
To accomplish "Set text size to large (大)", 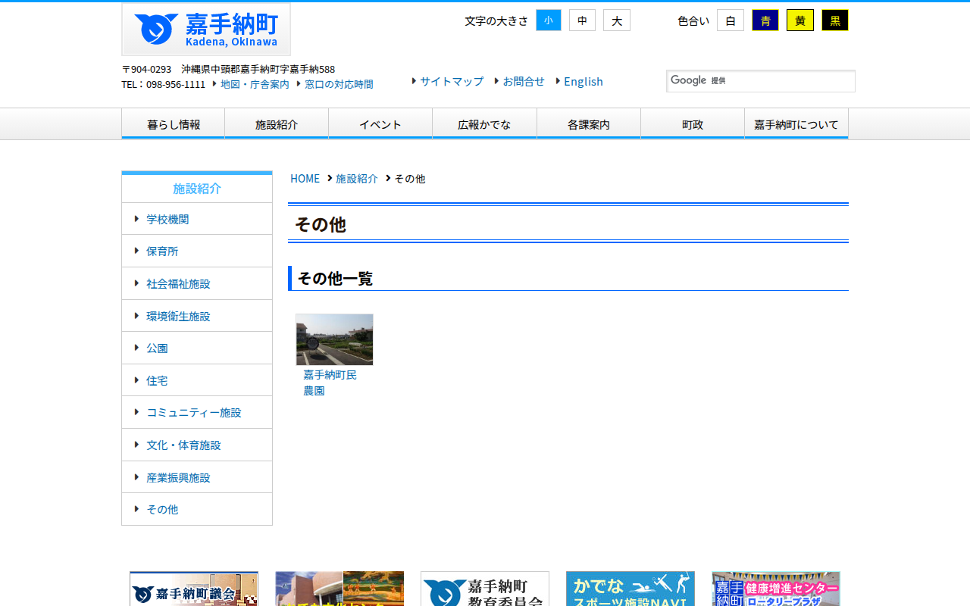I will [x=616, y=20].
